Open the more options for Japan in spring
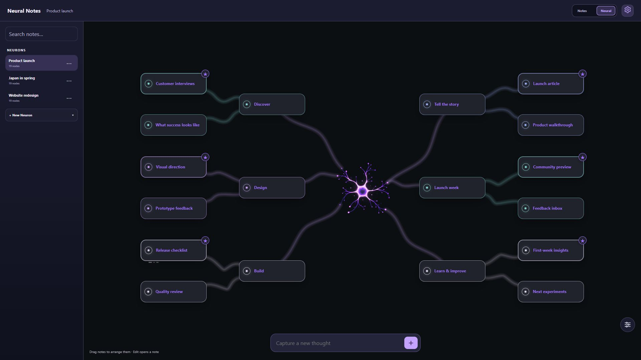Viewport: 641px width, 360px height. click(69, 81)
